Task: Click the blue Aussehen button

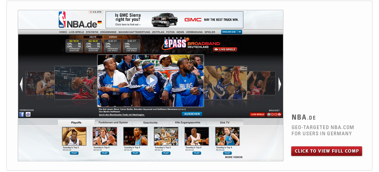Action: click(192, 114)
